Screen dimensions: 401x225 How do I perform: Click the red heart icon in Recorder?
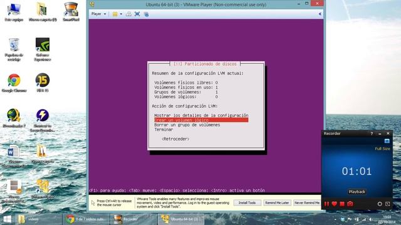(334, 204)
